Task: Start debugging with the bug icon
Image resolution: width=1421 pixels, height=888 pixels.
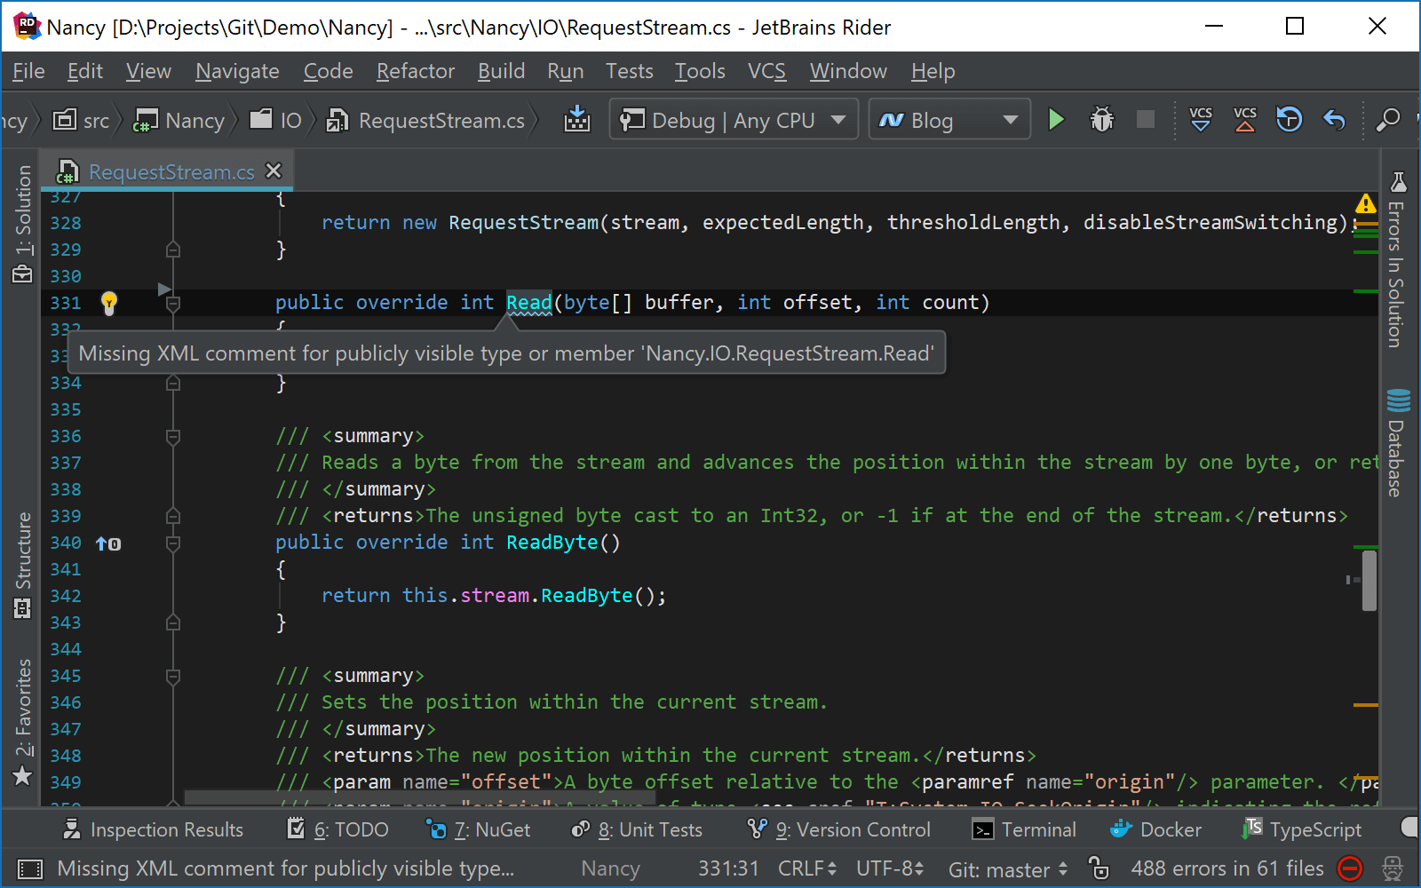Action: coord(1101,119)
